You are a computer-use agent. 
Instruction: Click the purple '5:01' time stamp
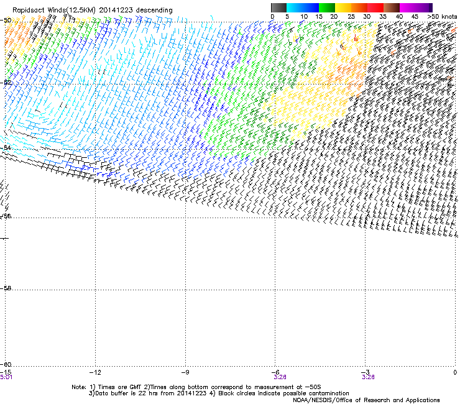[6, 377]
